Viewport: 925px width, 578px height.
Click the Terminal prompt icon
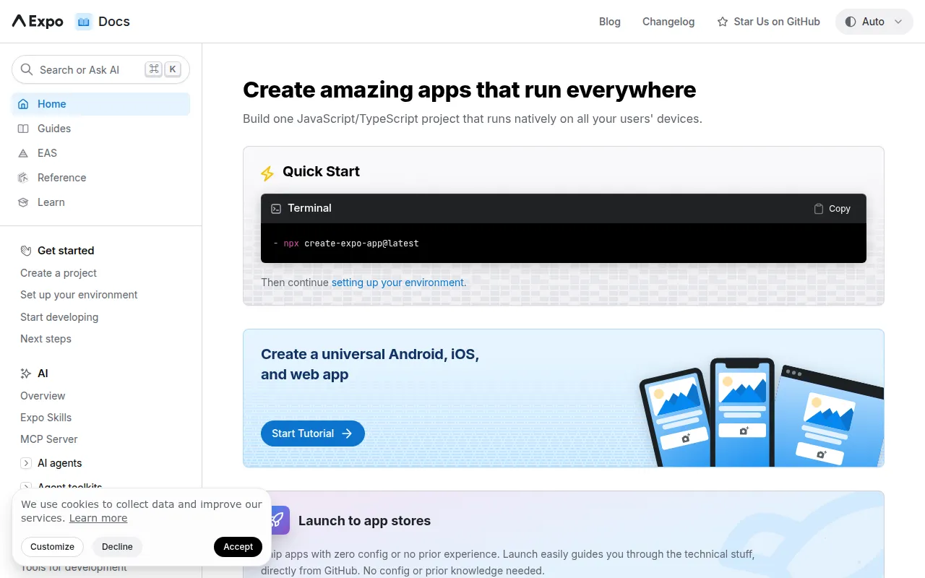276,209
